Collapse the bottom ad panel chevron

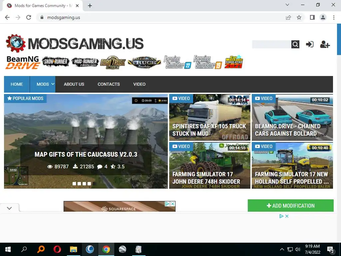[9, 208]
